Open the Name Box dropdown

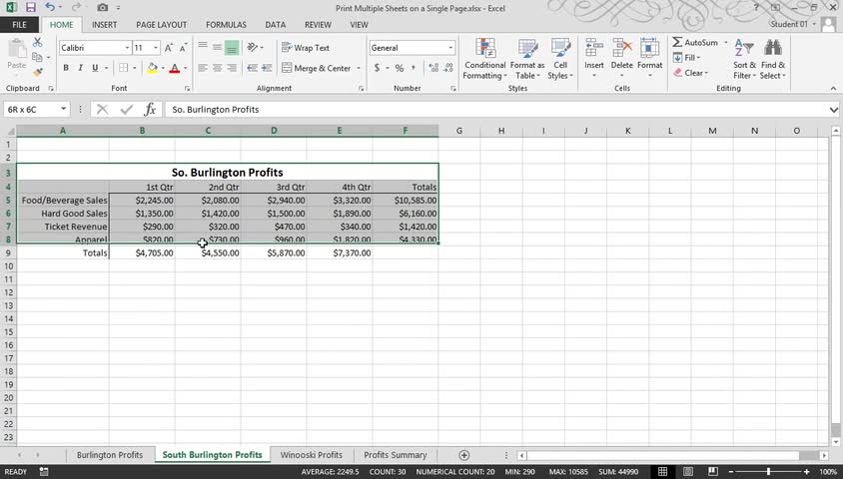click(x=64, y=109)
